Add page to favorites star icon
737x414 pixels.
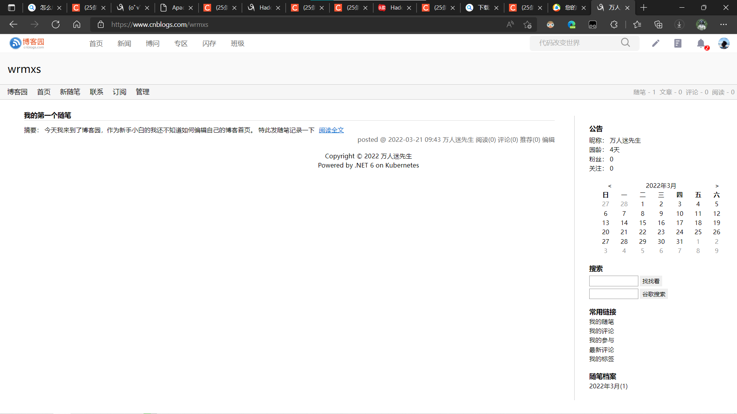tap(527, 25)
